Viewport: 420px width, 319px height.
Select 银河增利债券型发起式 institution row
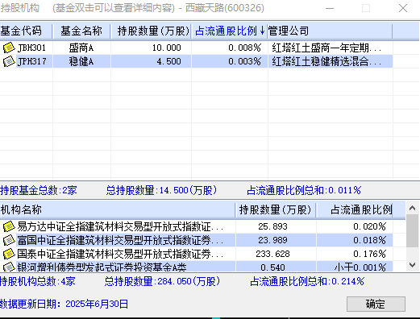coord(102,267)
